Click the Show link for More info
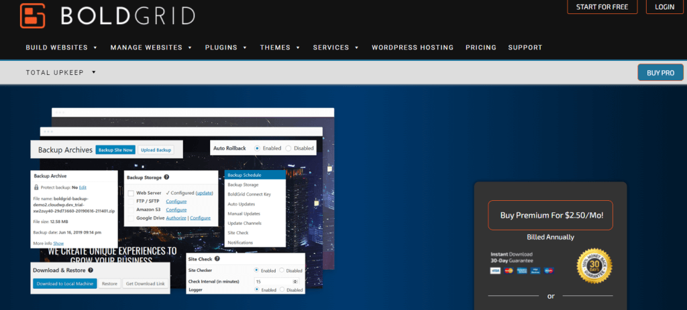 (x=59, y=243)
